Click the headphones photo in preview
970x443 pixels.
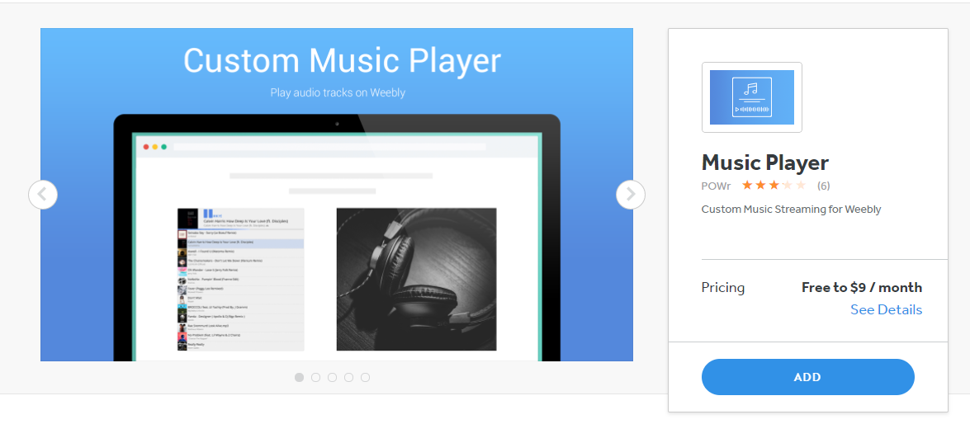tap(416, 279)
